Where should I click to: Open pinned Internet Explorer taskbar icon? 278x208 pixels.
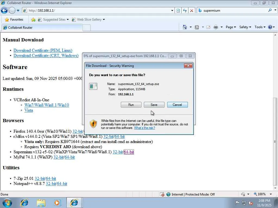pos(24,203)
